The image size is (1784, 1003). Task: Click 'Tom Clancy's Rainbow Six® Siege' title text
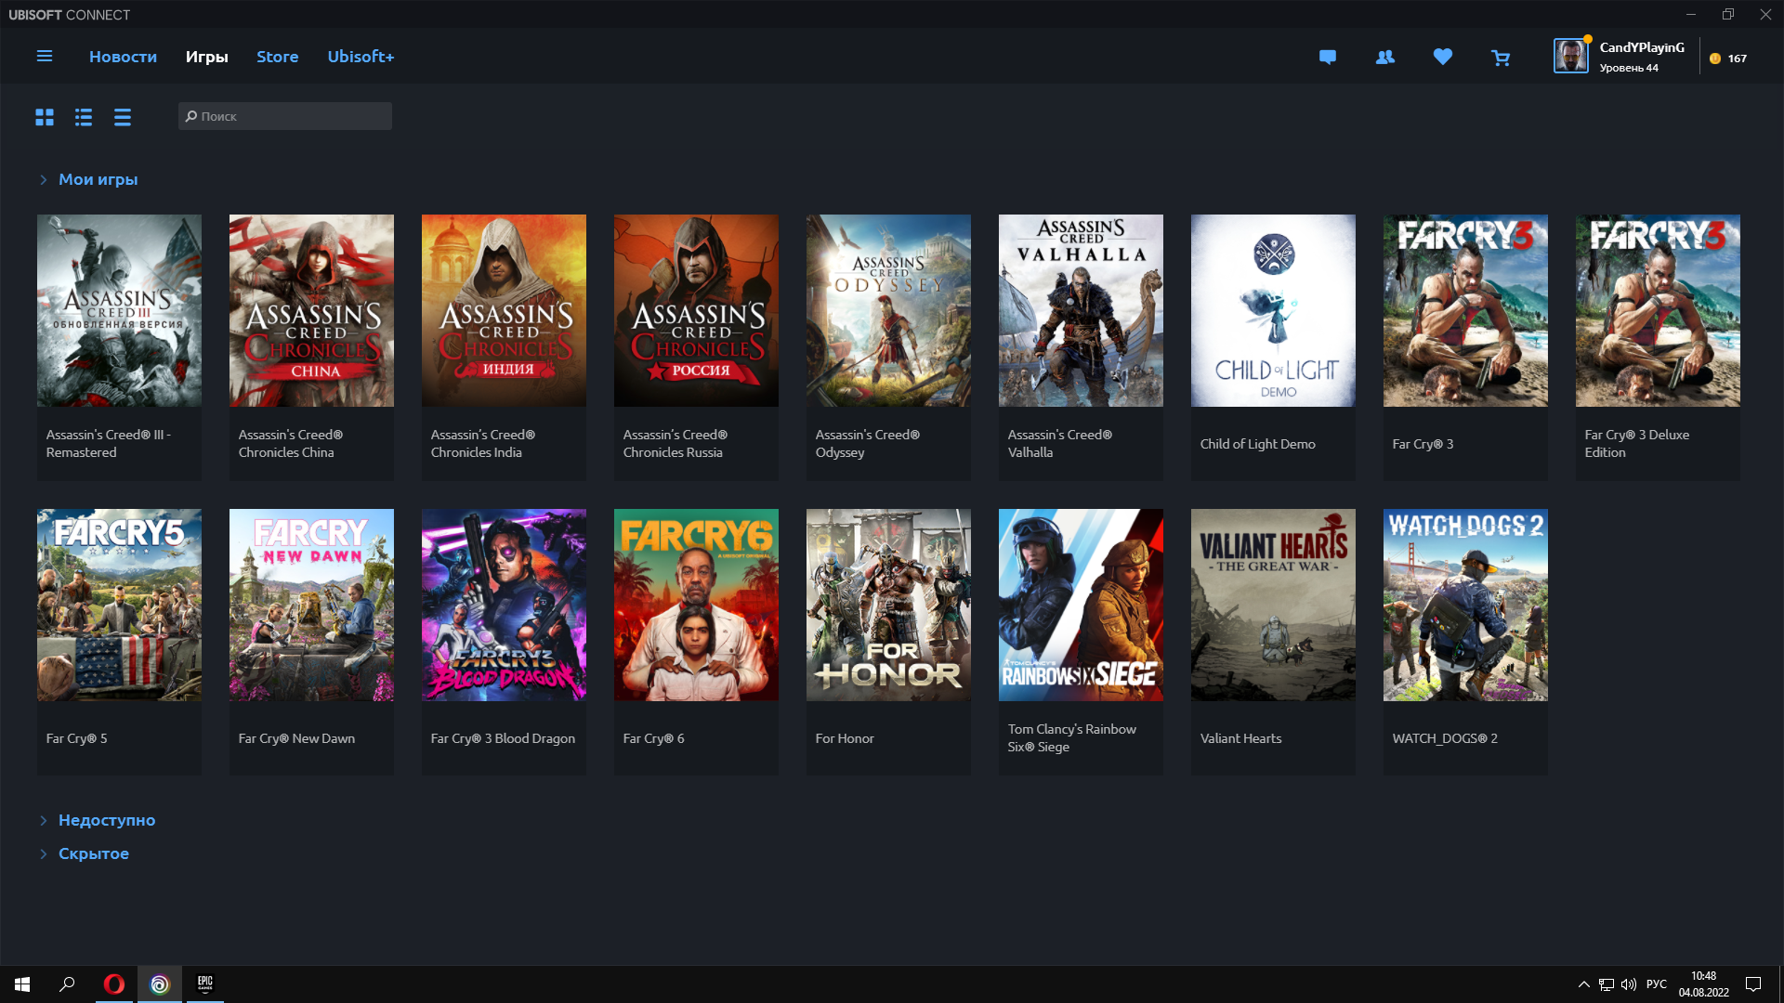(x=1071, y=738)
